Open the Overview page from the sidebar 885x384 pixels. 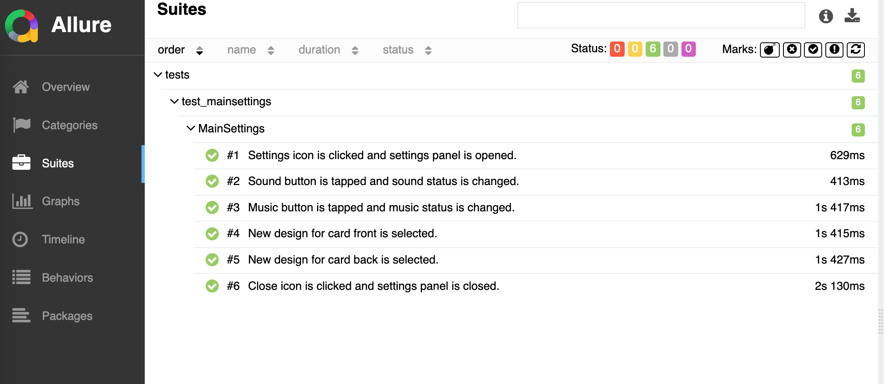coord(65,87)
